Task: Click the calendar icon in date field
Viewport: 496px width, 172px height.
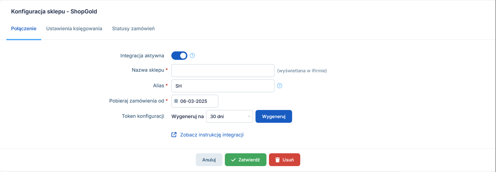Action: pyautogui.click(x=176, y=101)
